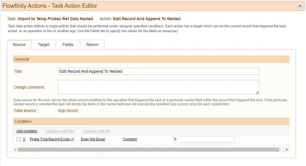Click the Title field label

[x=18, y=71]
